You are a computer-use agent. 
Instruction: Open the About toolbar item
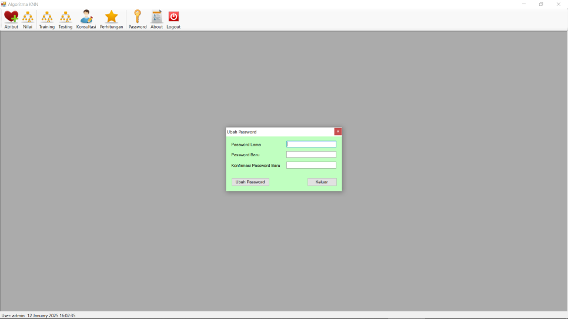pos(156,19)
